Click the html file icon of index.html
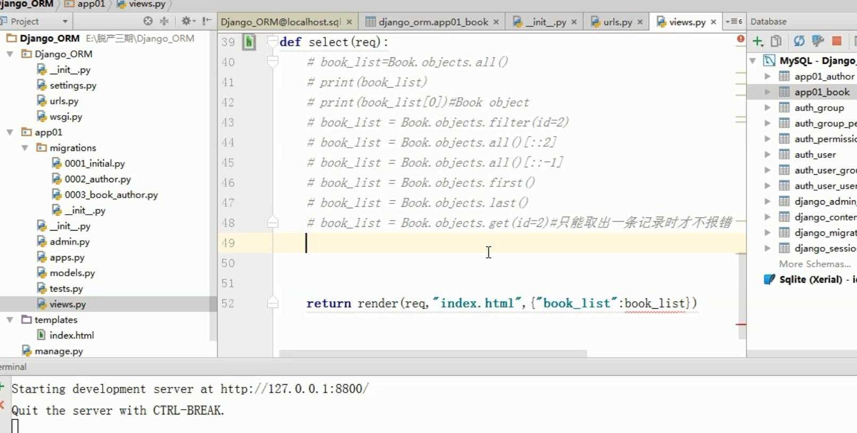Viewport: 857px width, 433px height. [x=41, y=335]
